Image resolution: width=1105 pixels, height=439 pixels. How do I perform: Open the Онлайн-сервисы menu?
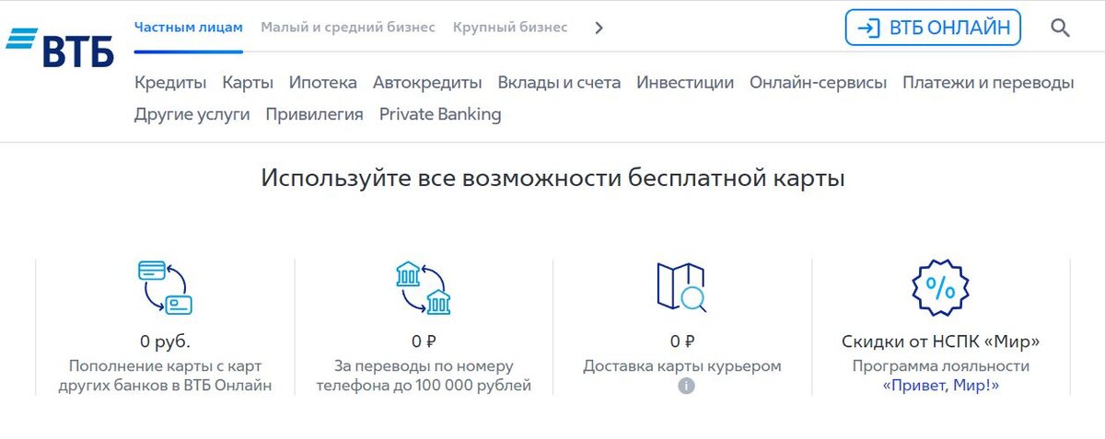tap(819, 83)
